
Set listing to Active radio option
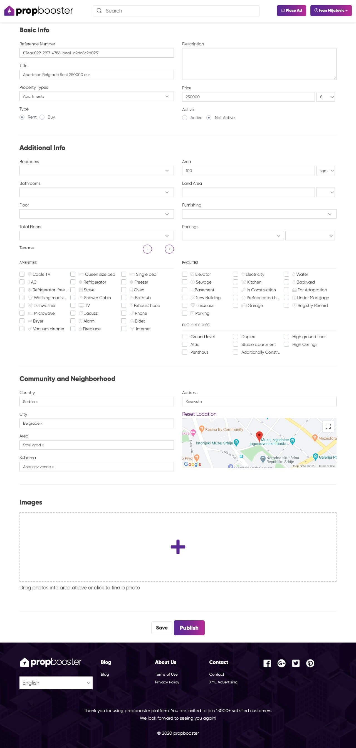185,118
